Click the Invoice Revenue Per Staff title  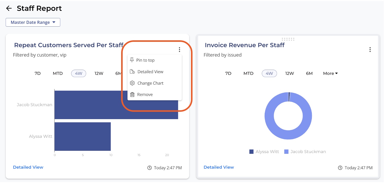tap(245, 45)
